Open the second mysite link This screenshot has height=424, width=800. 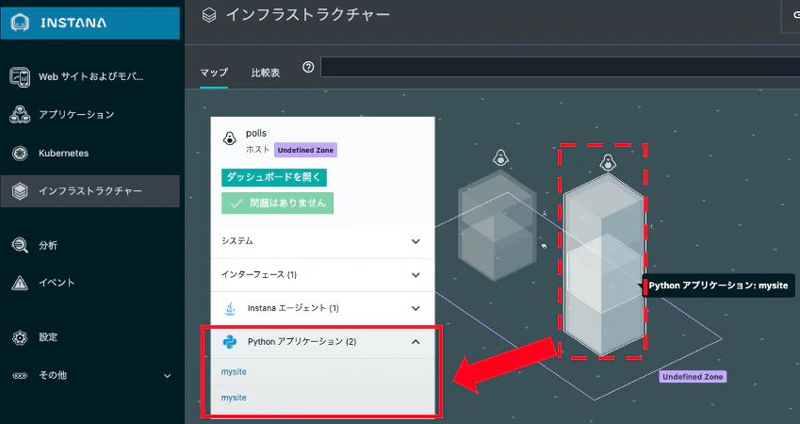(234, 398)
